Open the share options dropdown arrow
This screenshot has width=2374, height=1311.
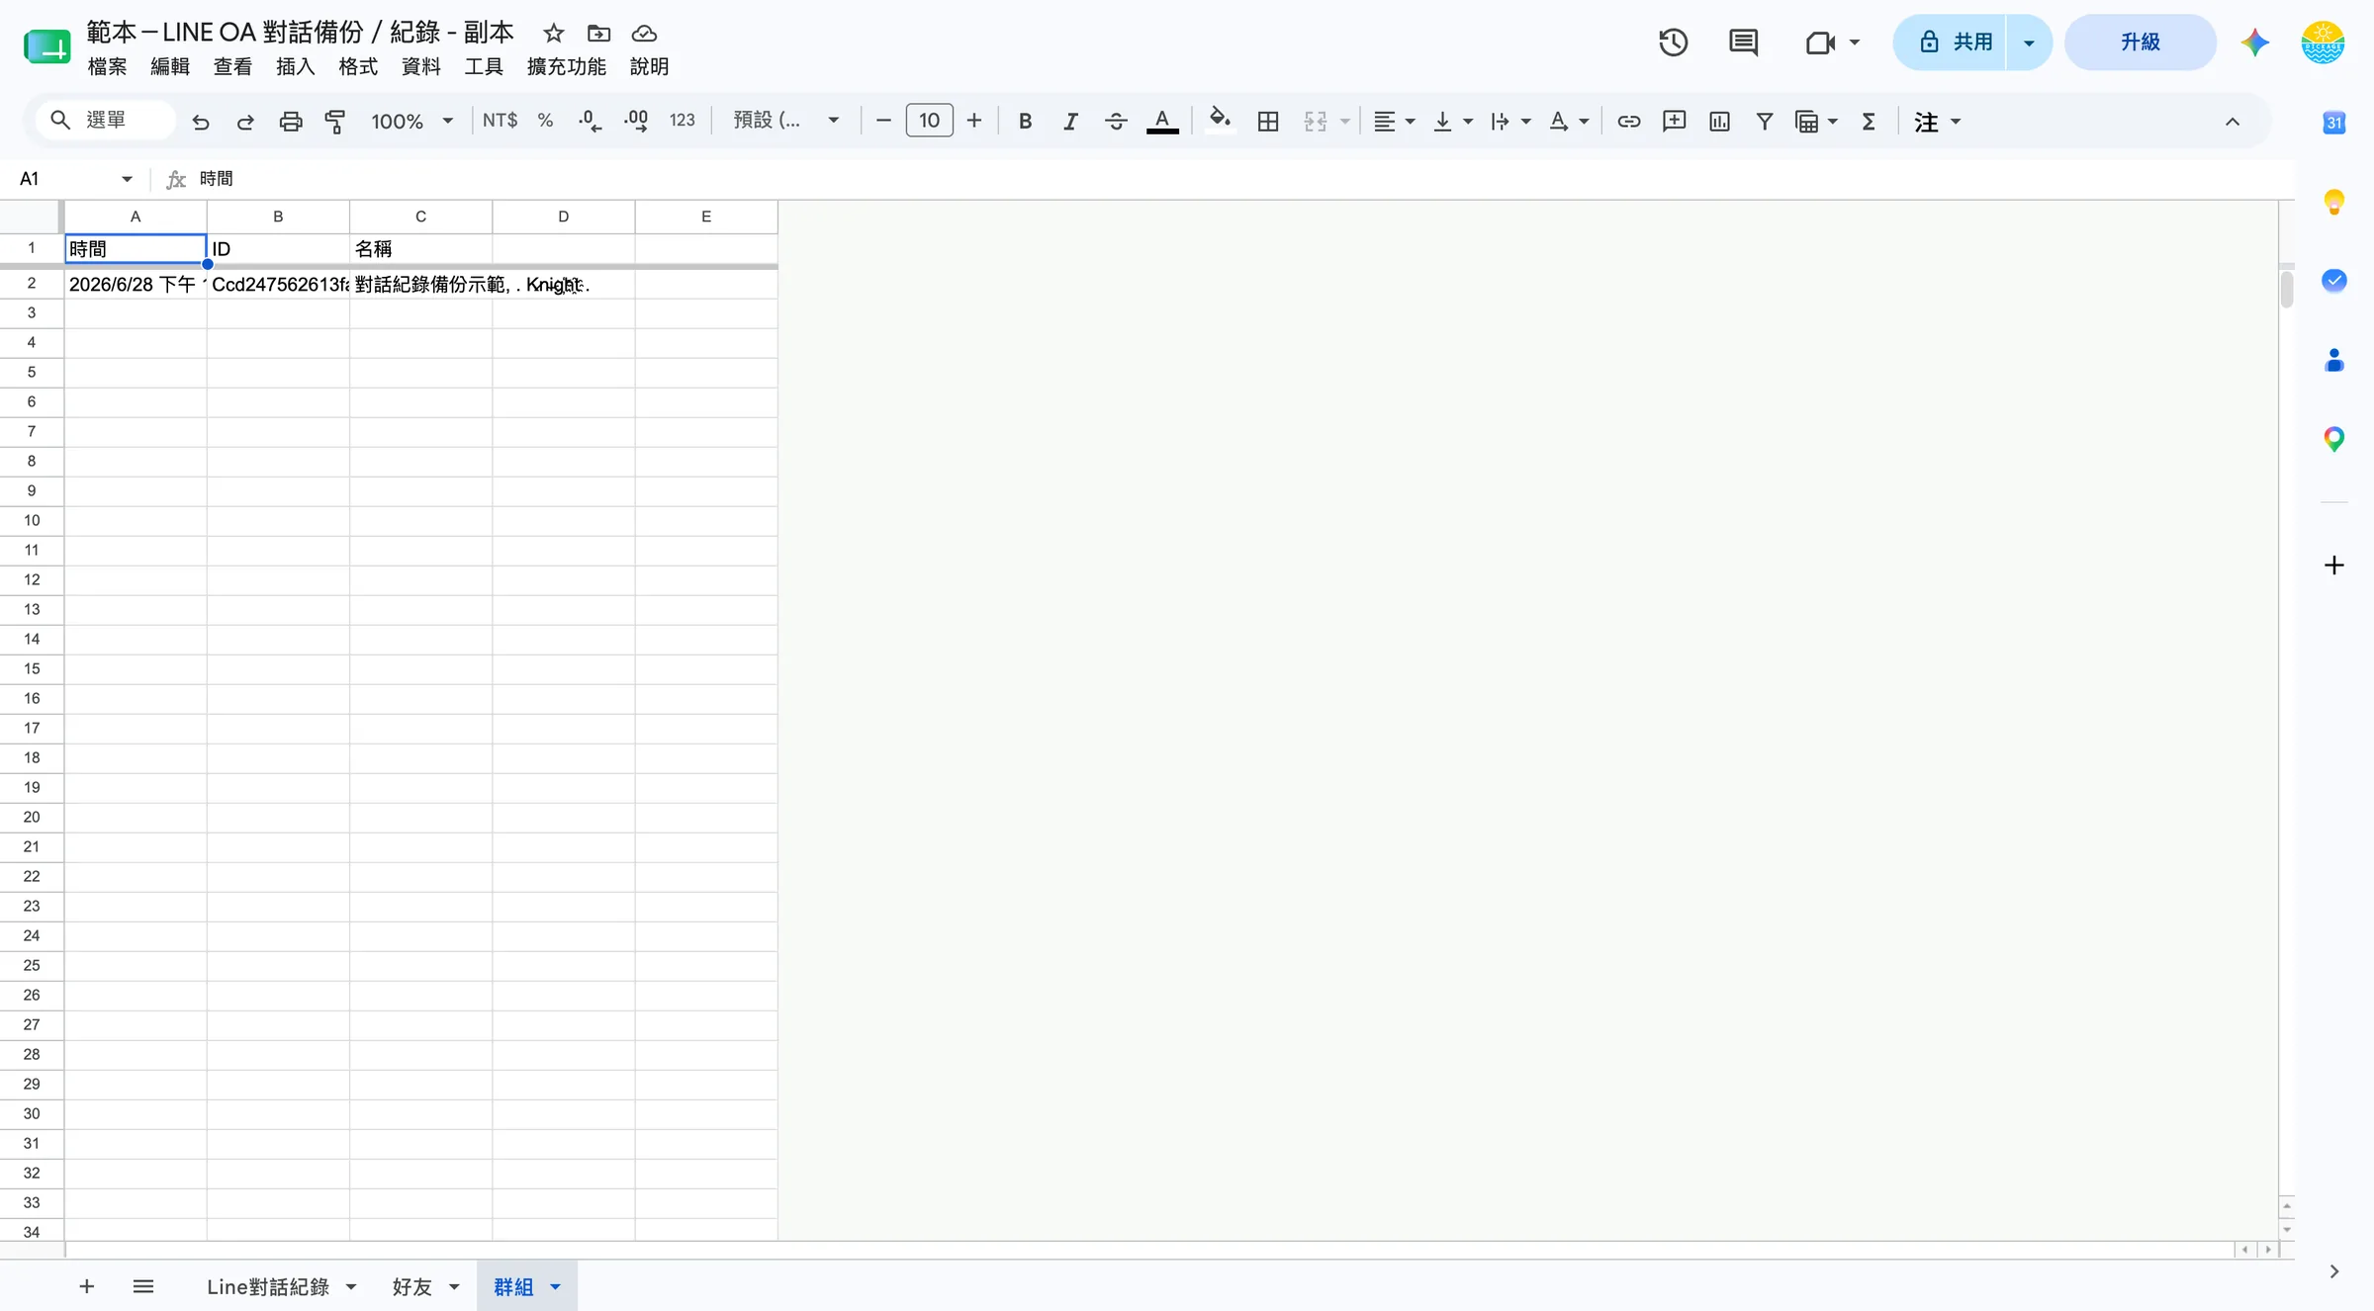pyautogui.click(x=2029, y=43)
